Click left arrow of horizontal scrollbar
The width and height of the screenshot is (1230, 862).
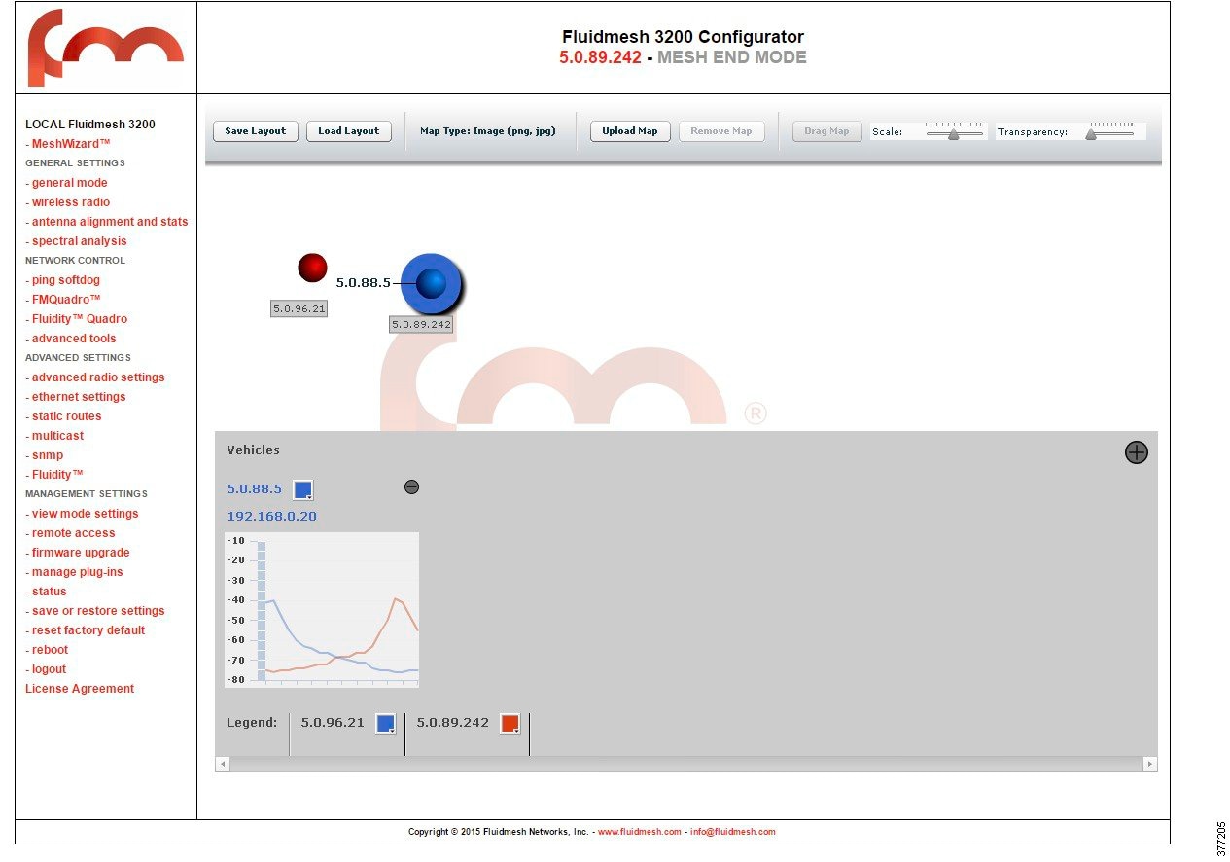223,765
